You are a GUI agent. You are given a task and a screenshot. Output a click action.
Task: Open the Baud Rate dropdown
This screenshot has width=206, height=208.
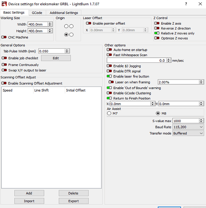tap(188, 127)
